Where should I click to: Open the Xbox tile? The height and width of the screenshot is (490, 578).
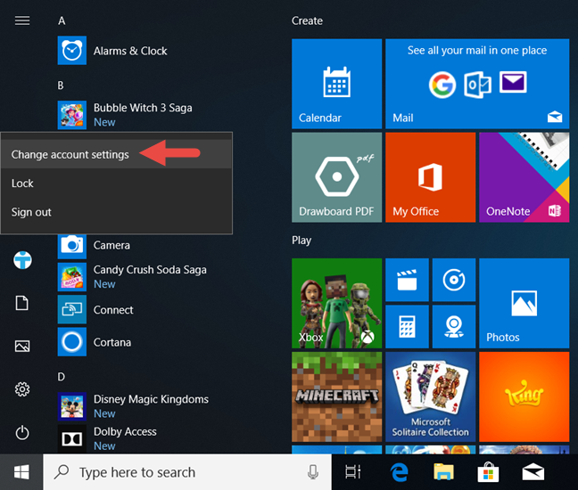[x=336, y=303]
